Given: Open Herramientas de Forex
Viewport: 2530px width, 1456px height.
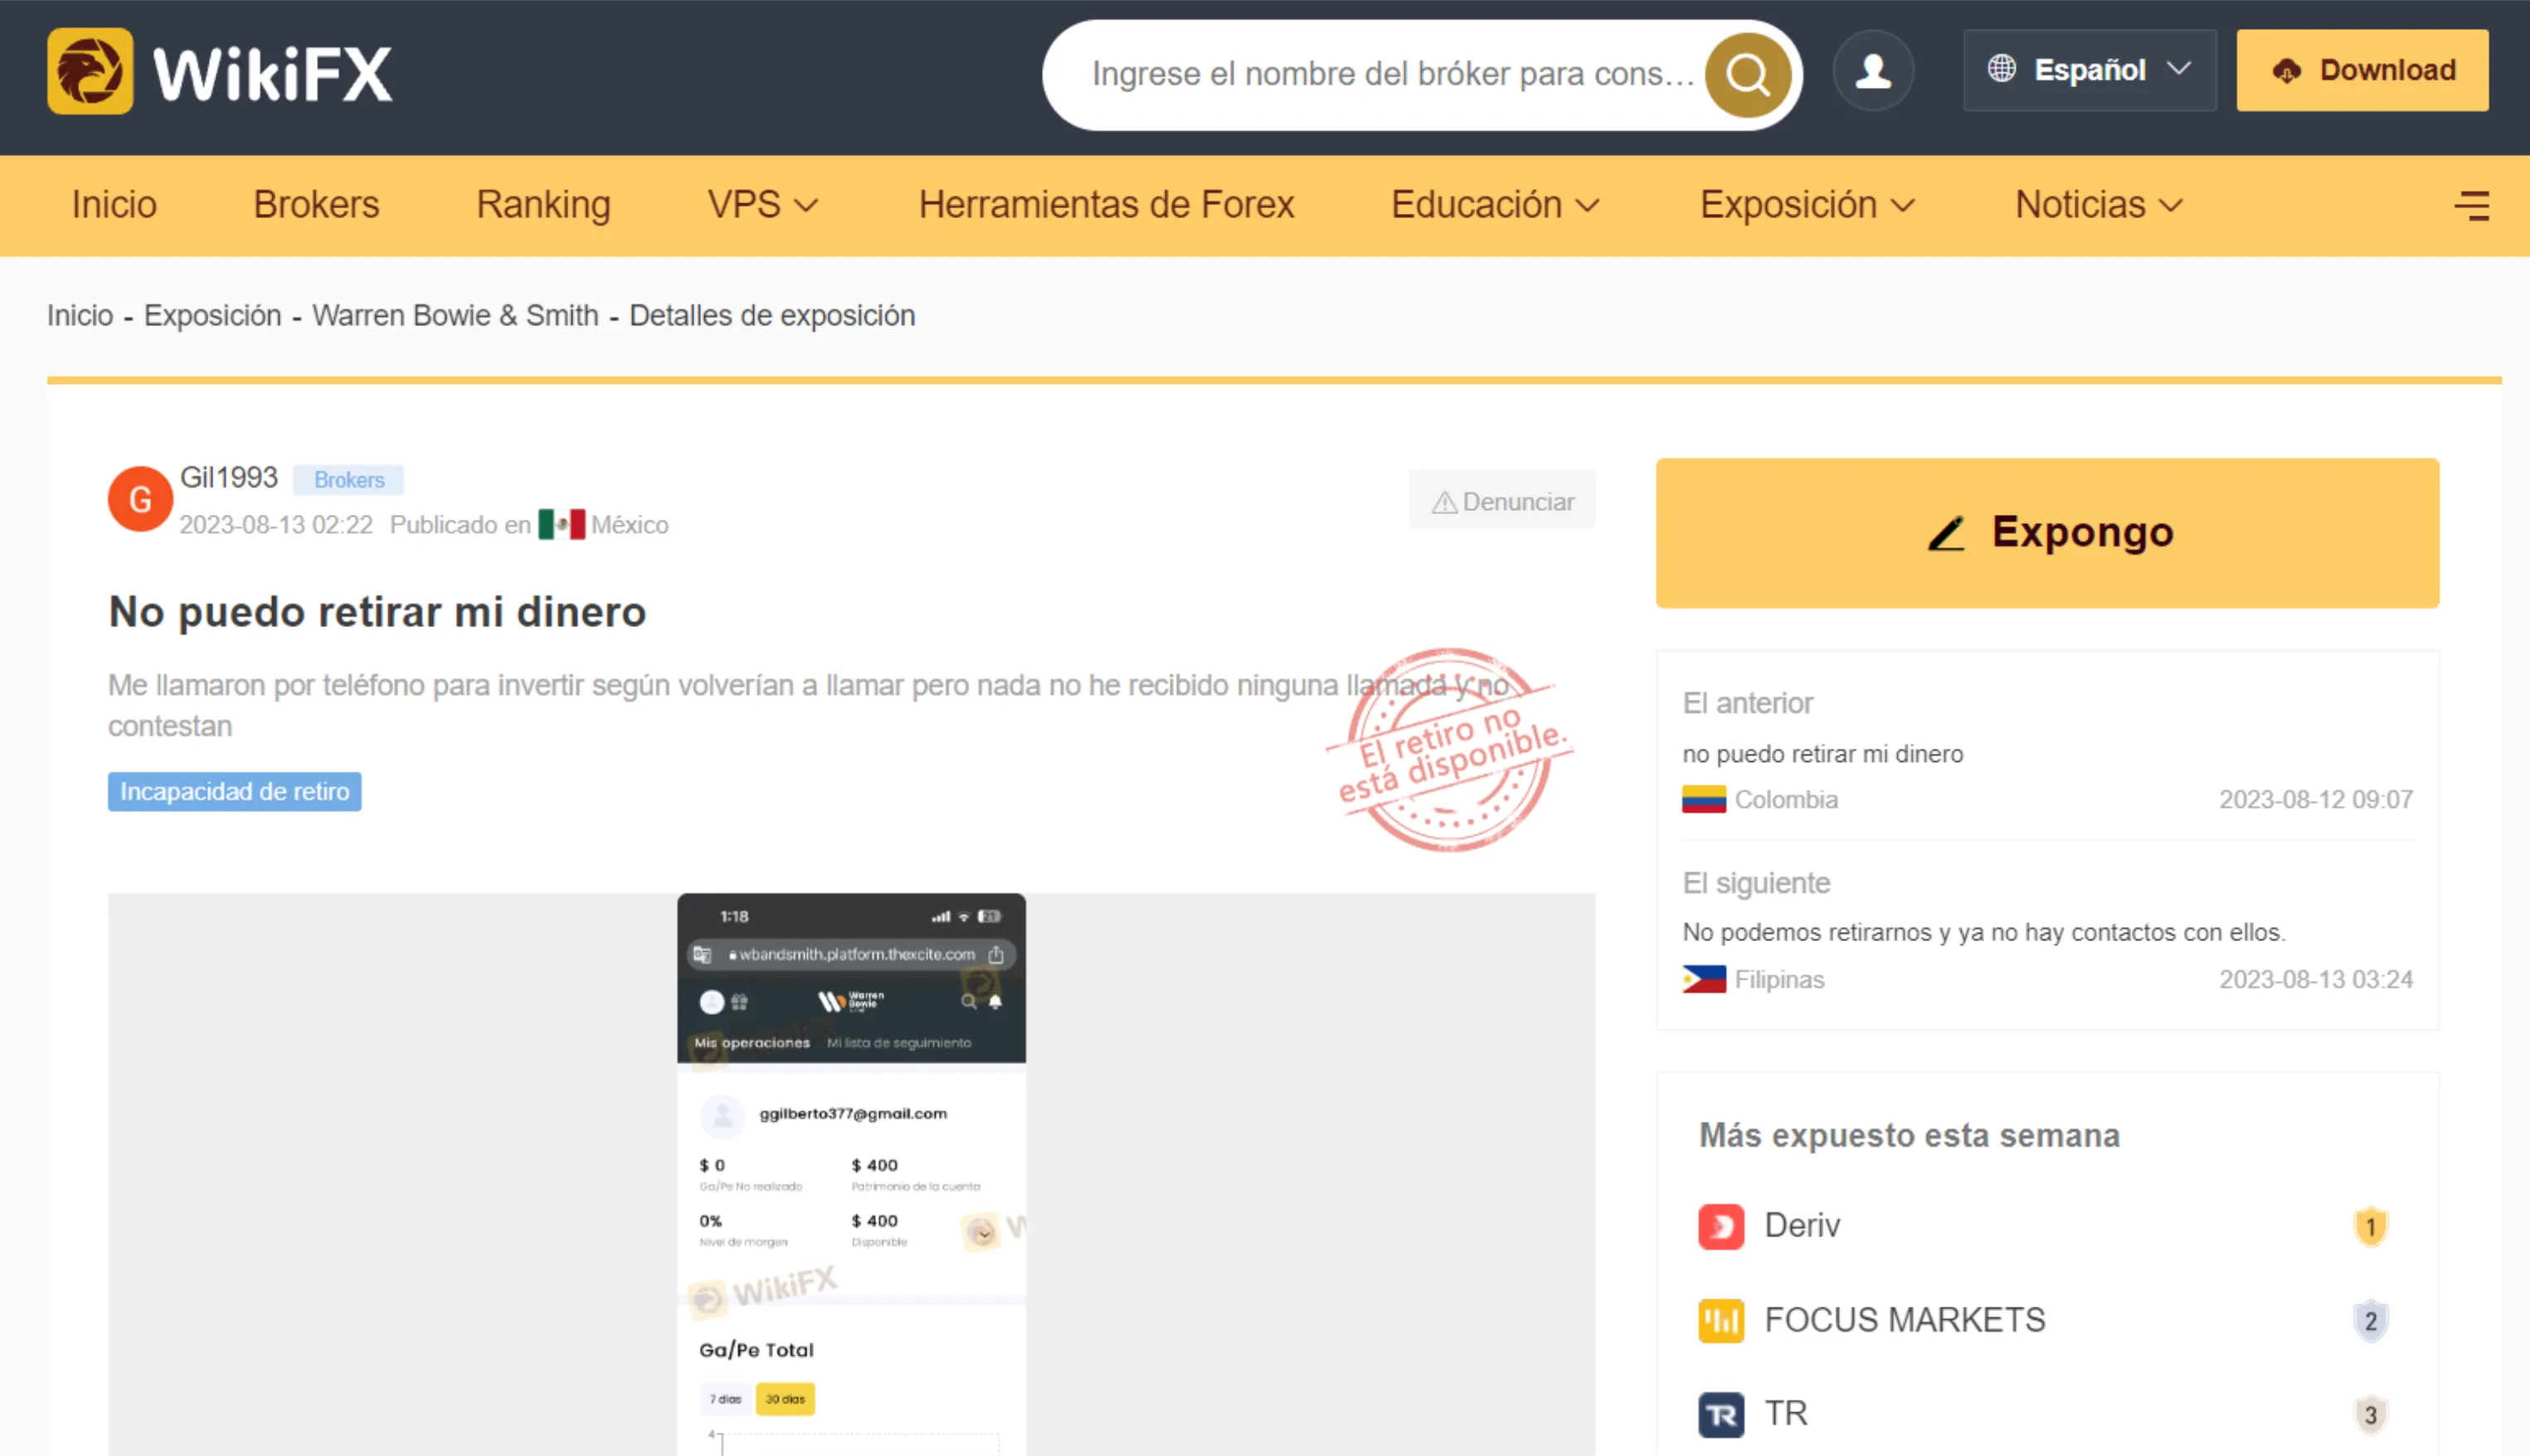Looking at the screenshot, I should [1107, 205].
